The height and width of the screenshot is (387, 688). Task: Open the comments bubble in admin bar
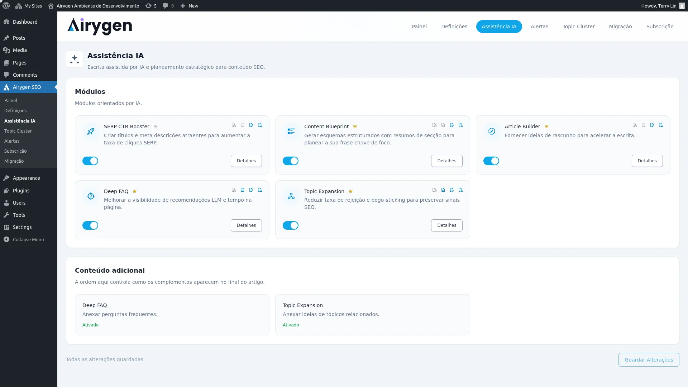168,6
